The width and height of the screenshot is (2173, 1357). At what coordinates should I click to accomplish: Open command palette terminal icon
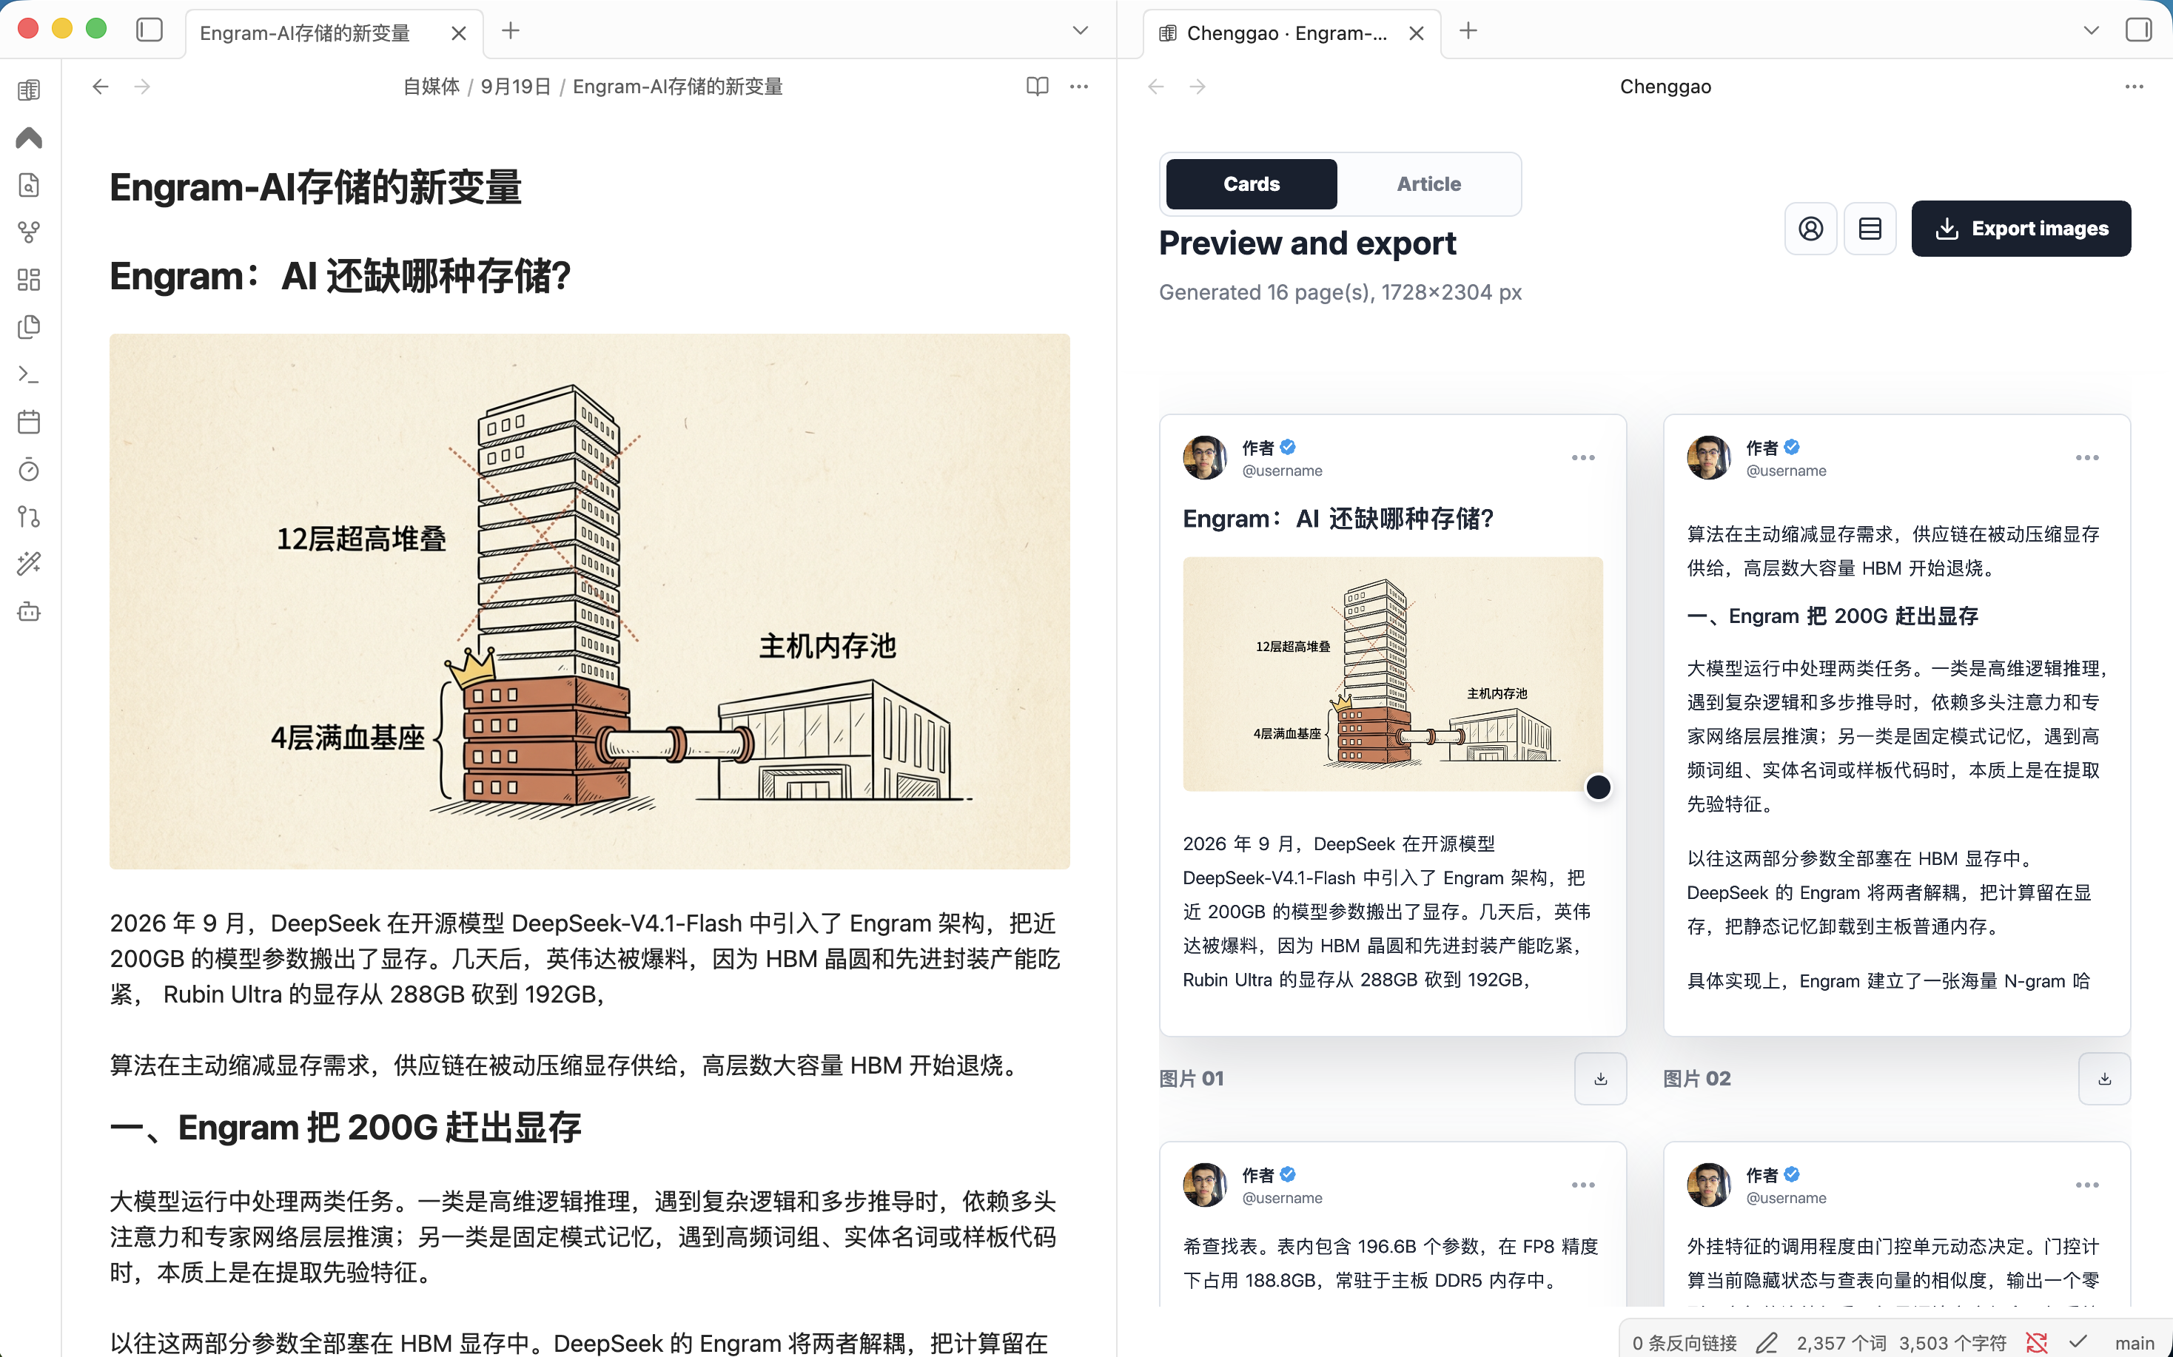tap(29, 374)
